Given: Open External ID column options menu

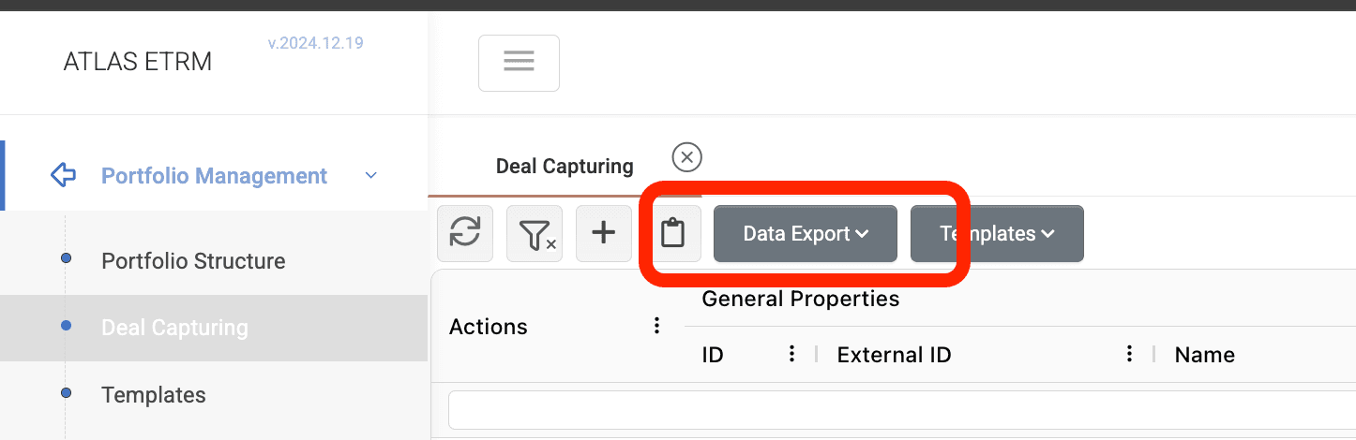Looking at the screenshot, I should [1130, 354].
